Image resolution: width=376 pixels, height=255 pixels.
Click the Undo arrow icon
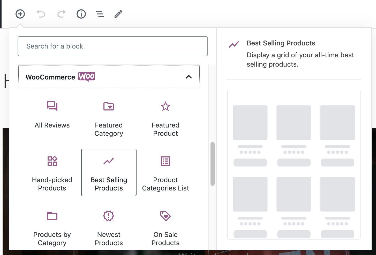[x=41, y=14]
